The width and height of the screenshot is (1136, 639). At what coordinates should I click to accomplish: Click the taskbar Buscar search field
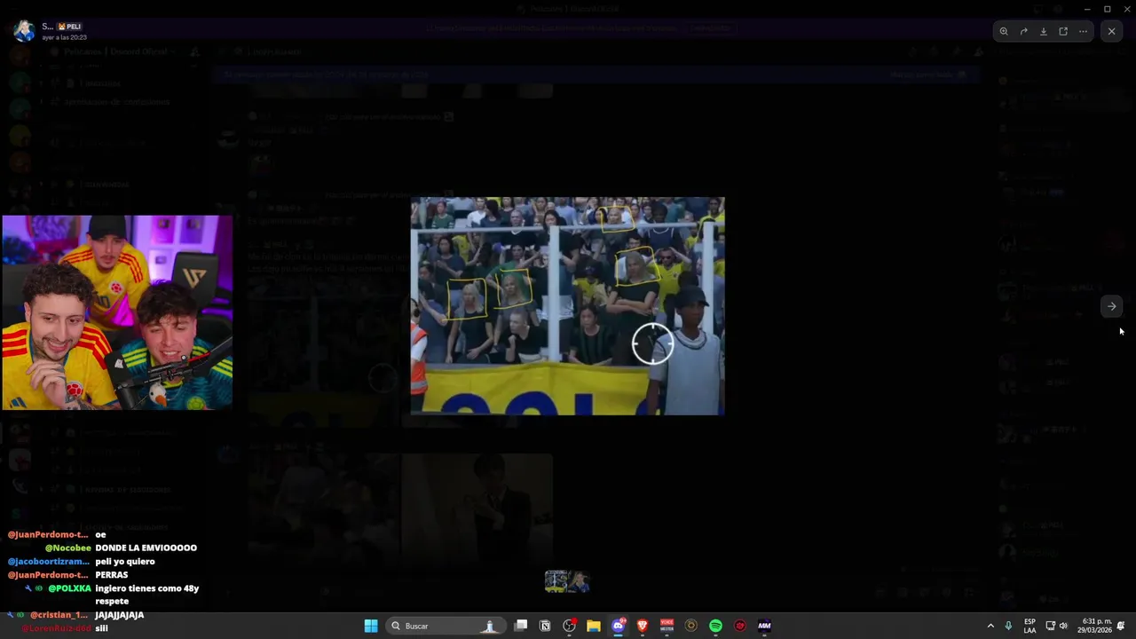click(x=444, y=626)
